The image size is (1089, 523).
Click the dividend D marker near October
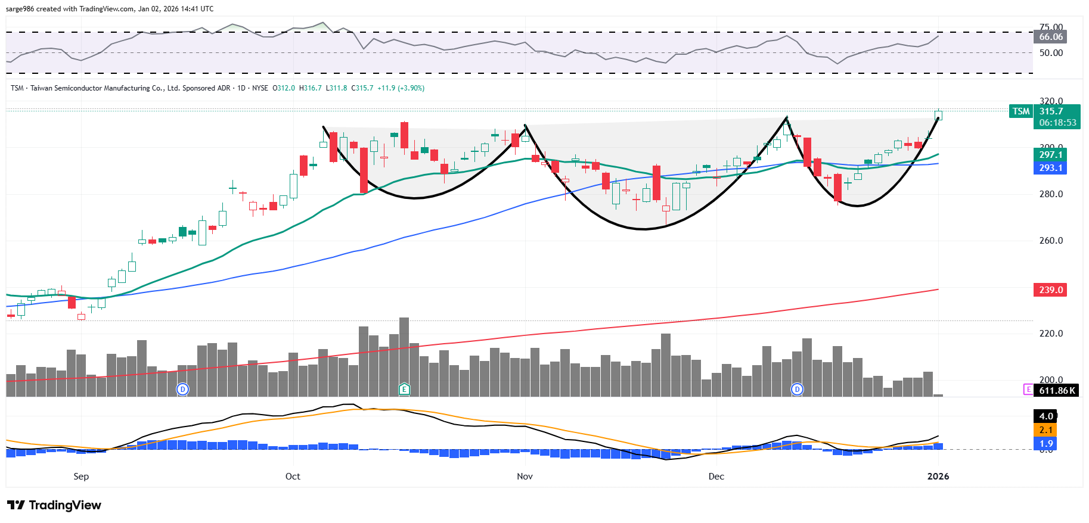pos(183,389)
